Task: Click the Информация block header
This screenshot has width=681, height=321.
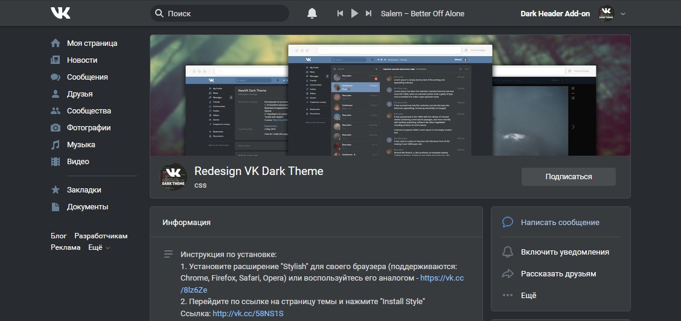Action: click(316, 222)
